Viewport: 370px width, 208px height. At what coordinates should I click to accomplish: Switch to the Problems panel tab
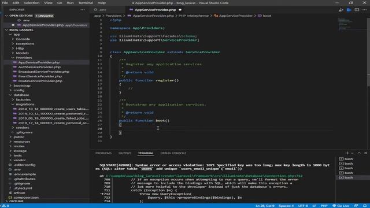point(103,153)
